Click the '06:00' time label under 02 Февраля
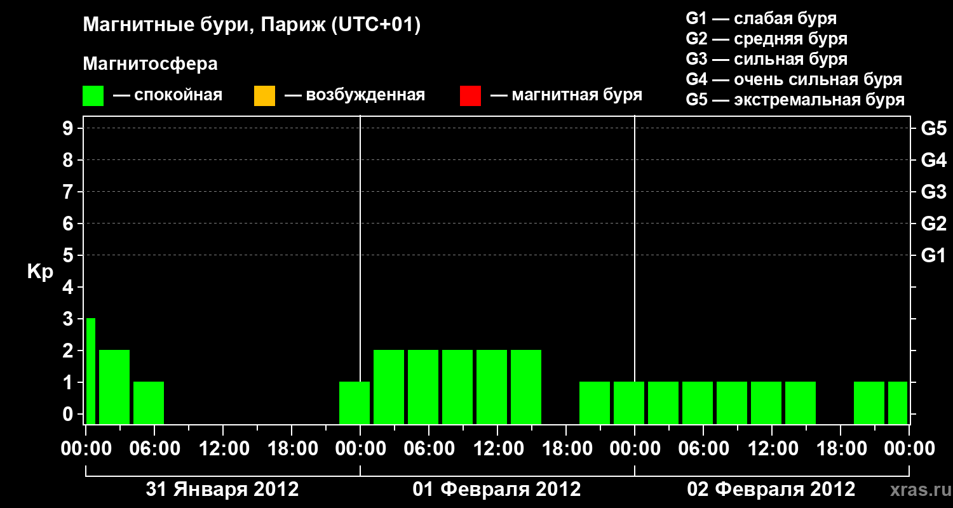 point(703,449)
